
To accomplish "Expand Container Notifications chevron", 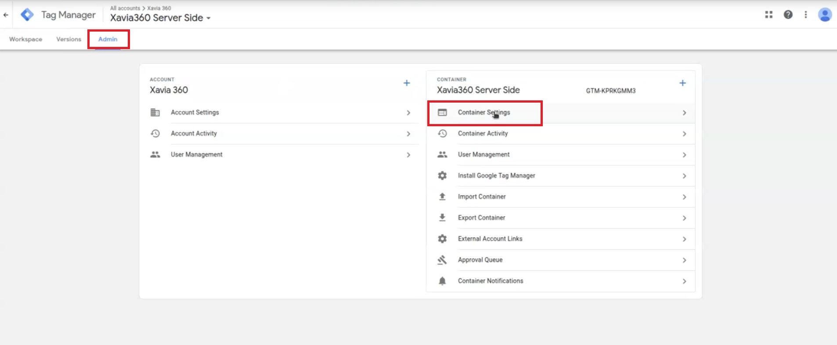I will (684, 281).
